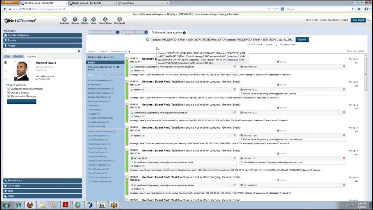Click the browser back arrow

pos(5,9)
